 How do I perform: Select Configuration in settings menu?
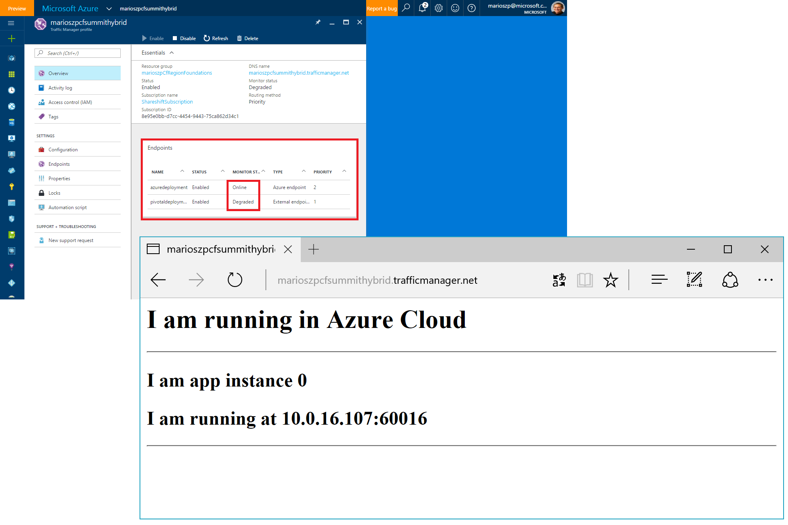(63, 150)
